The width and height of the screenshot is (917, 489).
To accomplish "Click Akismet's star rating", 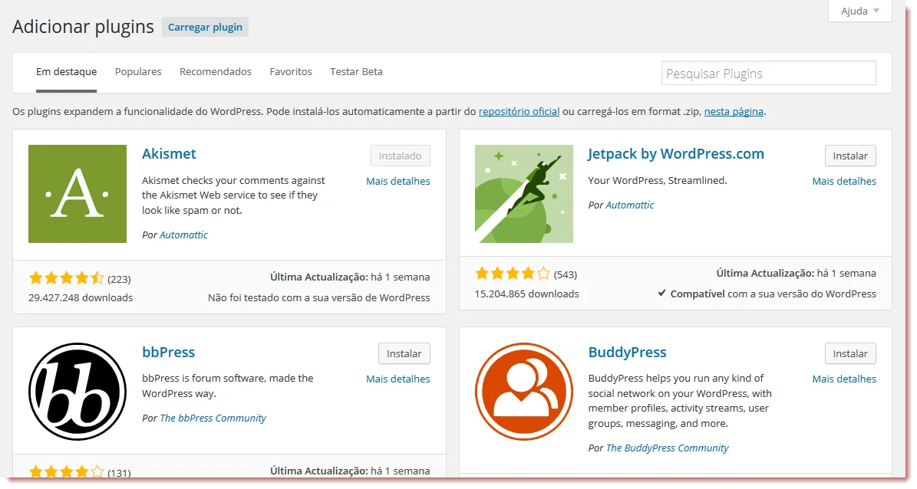I will tap(66, 278).
